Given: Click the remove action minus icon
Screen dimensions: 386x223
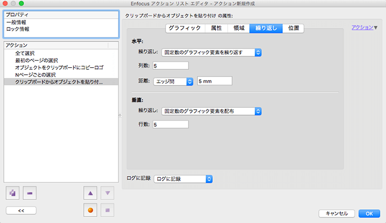Looking at the screenshot, I should tap(30, 193).
